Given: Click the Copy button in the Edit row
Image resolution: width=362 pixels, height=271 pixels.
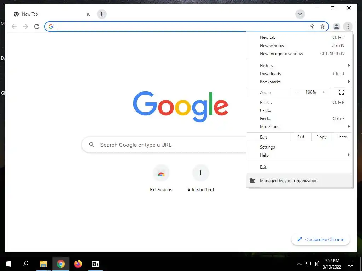Looking at the screenshot, I should [x=322, y=137].
